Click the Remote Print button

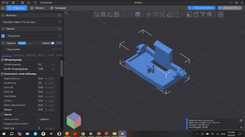click(231, 8)
